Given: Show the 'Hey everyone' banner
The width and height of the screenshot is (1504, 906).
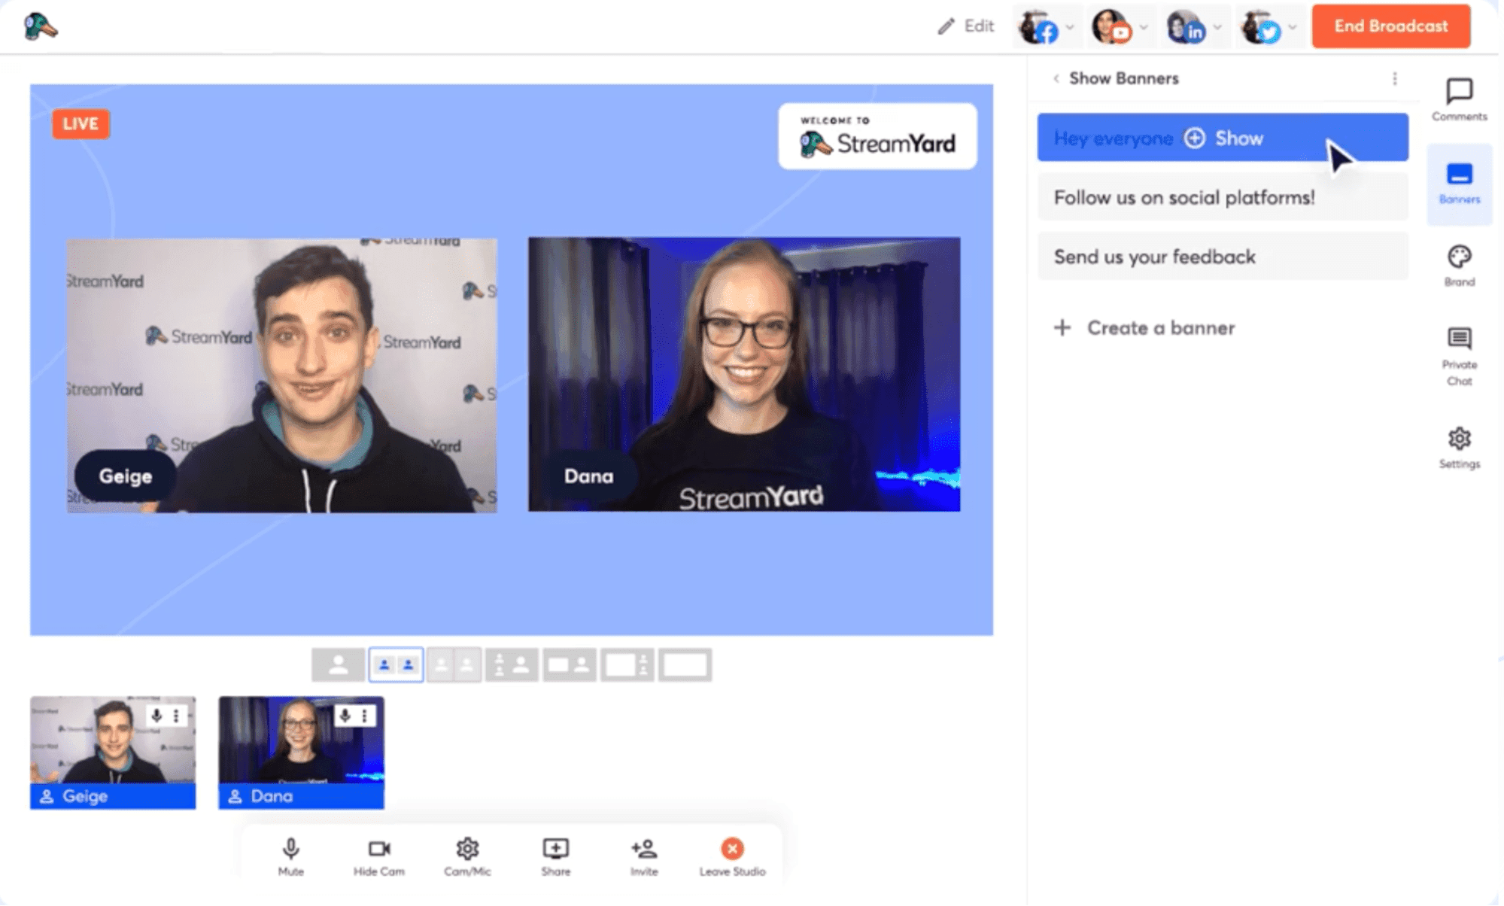Looking at the screenshot, I should (x=1223, y=138).
